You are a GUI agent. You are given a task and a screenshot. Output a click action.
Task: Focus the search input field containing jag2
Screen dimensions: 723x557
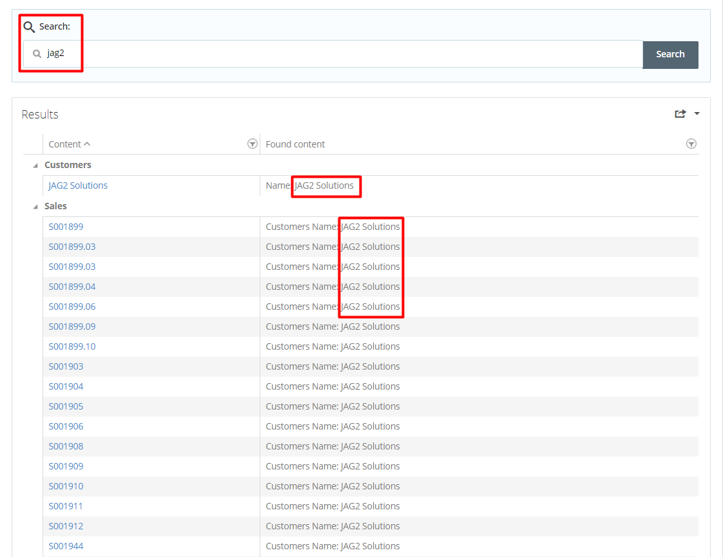pyautogui.click(x=333, y=54)
